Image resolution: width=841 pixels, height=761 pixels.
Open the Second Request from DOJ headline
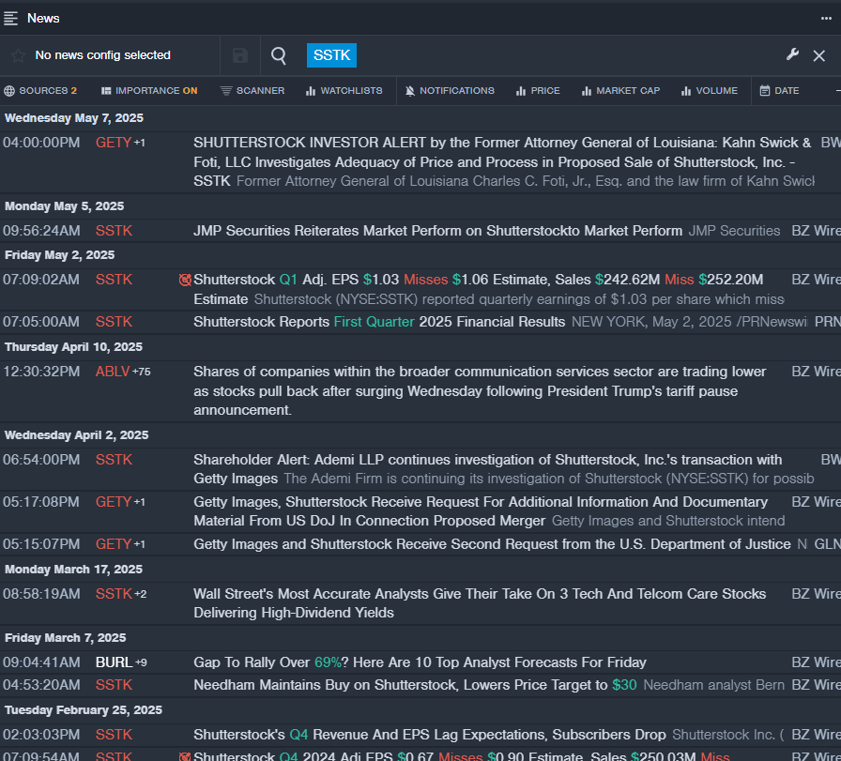[x=492, y=544]
